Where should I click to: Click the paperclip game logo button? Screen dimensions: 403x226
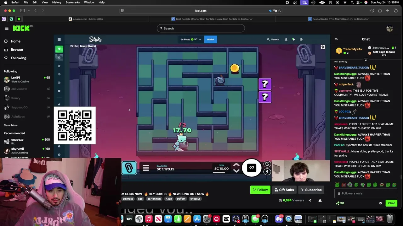point(129,168)
